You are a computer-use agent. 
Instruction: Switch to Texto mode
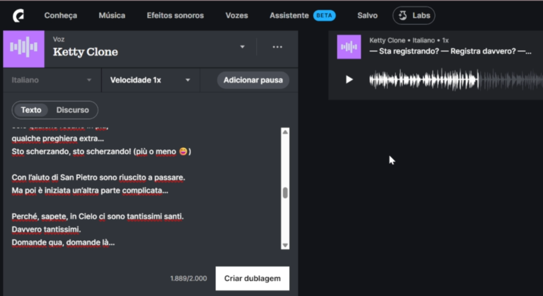tap(31, 110)
